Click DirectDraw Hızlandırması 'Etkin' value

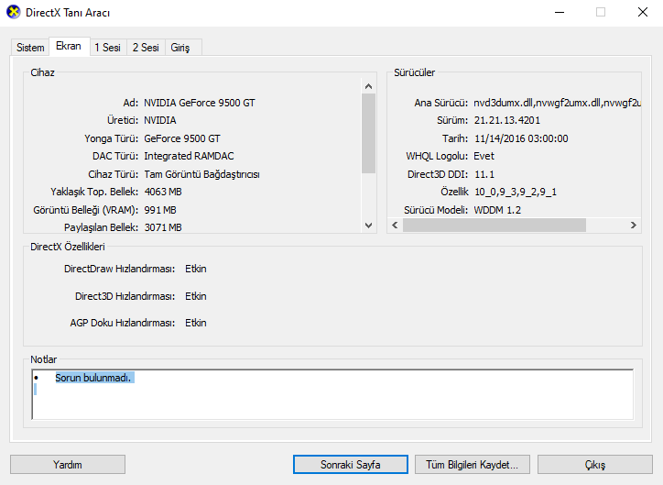pyautogui.click(x=196, y=270)
